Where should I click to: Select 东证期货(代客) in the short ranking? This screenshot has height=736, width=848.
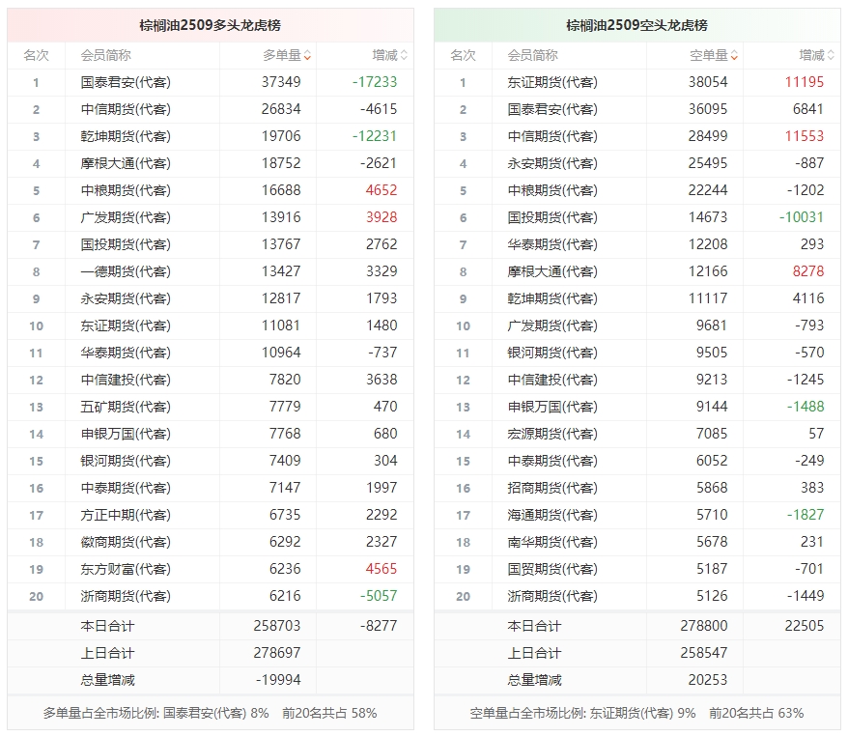coord(552,82)
